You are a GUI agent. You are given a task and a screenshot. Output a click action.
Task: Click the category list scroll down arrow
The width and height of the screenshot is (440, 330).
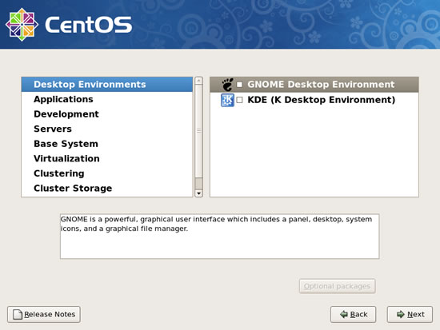[198, 193]
